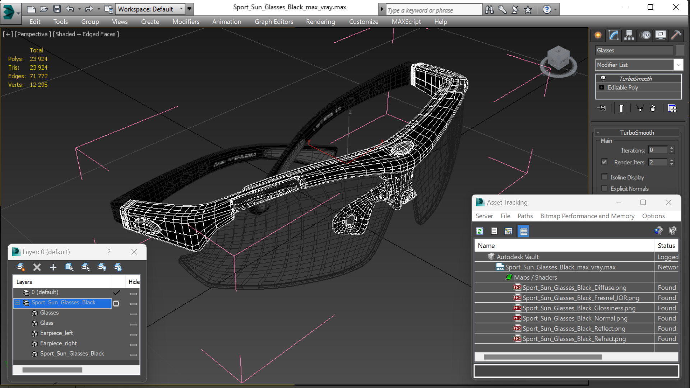The width and height of the screenshot is (690, 388).
Task: Click the Status column header
Action: pos(667,246)
